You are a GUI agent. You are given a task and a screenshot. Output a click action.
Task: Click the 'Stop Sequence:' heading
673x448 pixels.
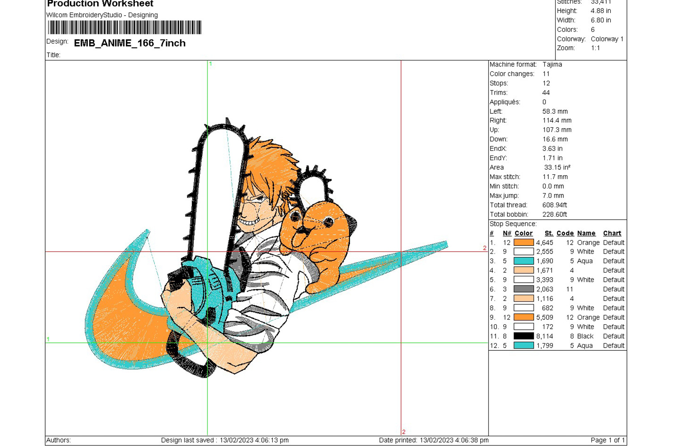click(x=513, y=224)
